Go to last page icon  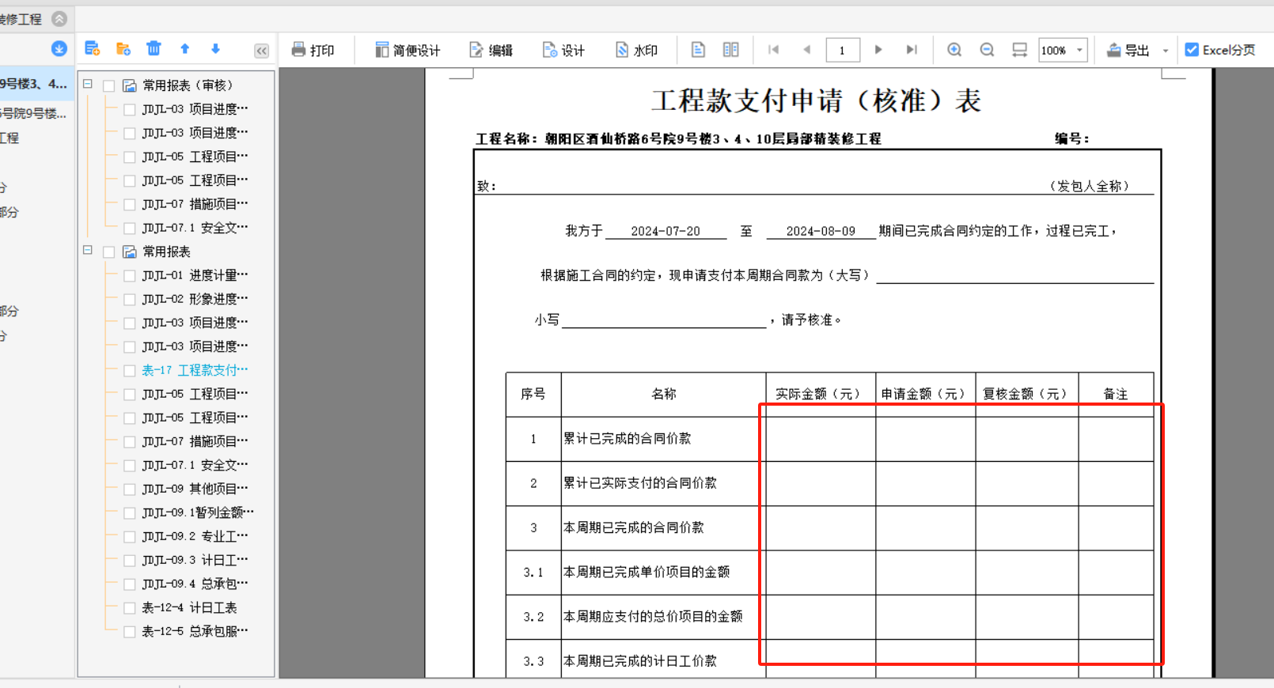click(912, 50)
